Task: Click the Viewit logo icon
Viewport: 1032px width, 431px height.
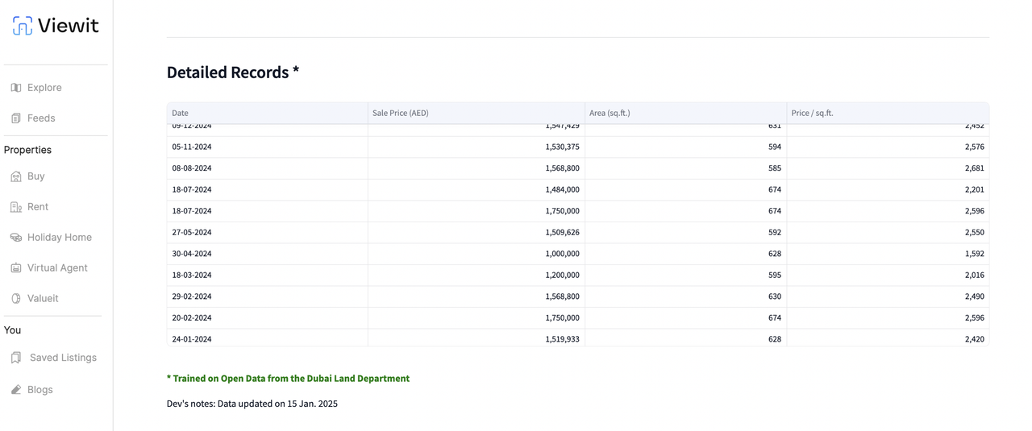Action: tap(23, 26)
